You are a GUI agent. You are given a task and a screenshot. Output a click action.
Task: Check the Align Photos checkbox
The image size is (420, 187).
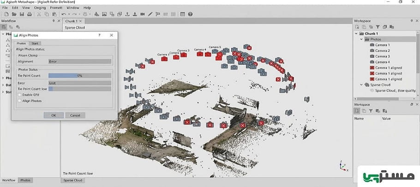point(19,101)
